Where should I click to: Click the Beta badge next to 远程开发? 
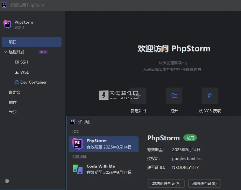(x=43, y=52)
